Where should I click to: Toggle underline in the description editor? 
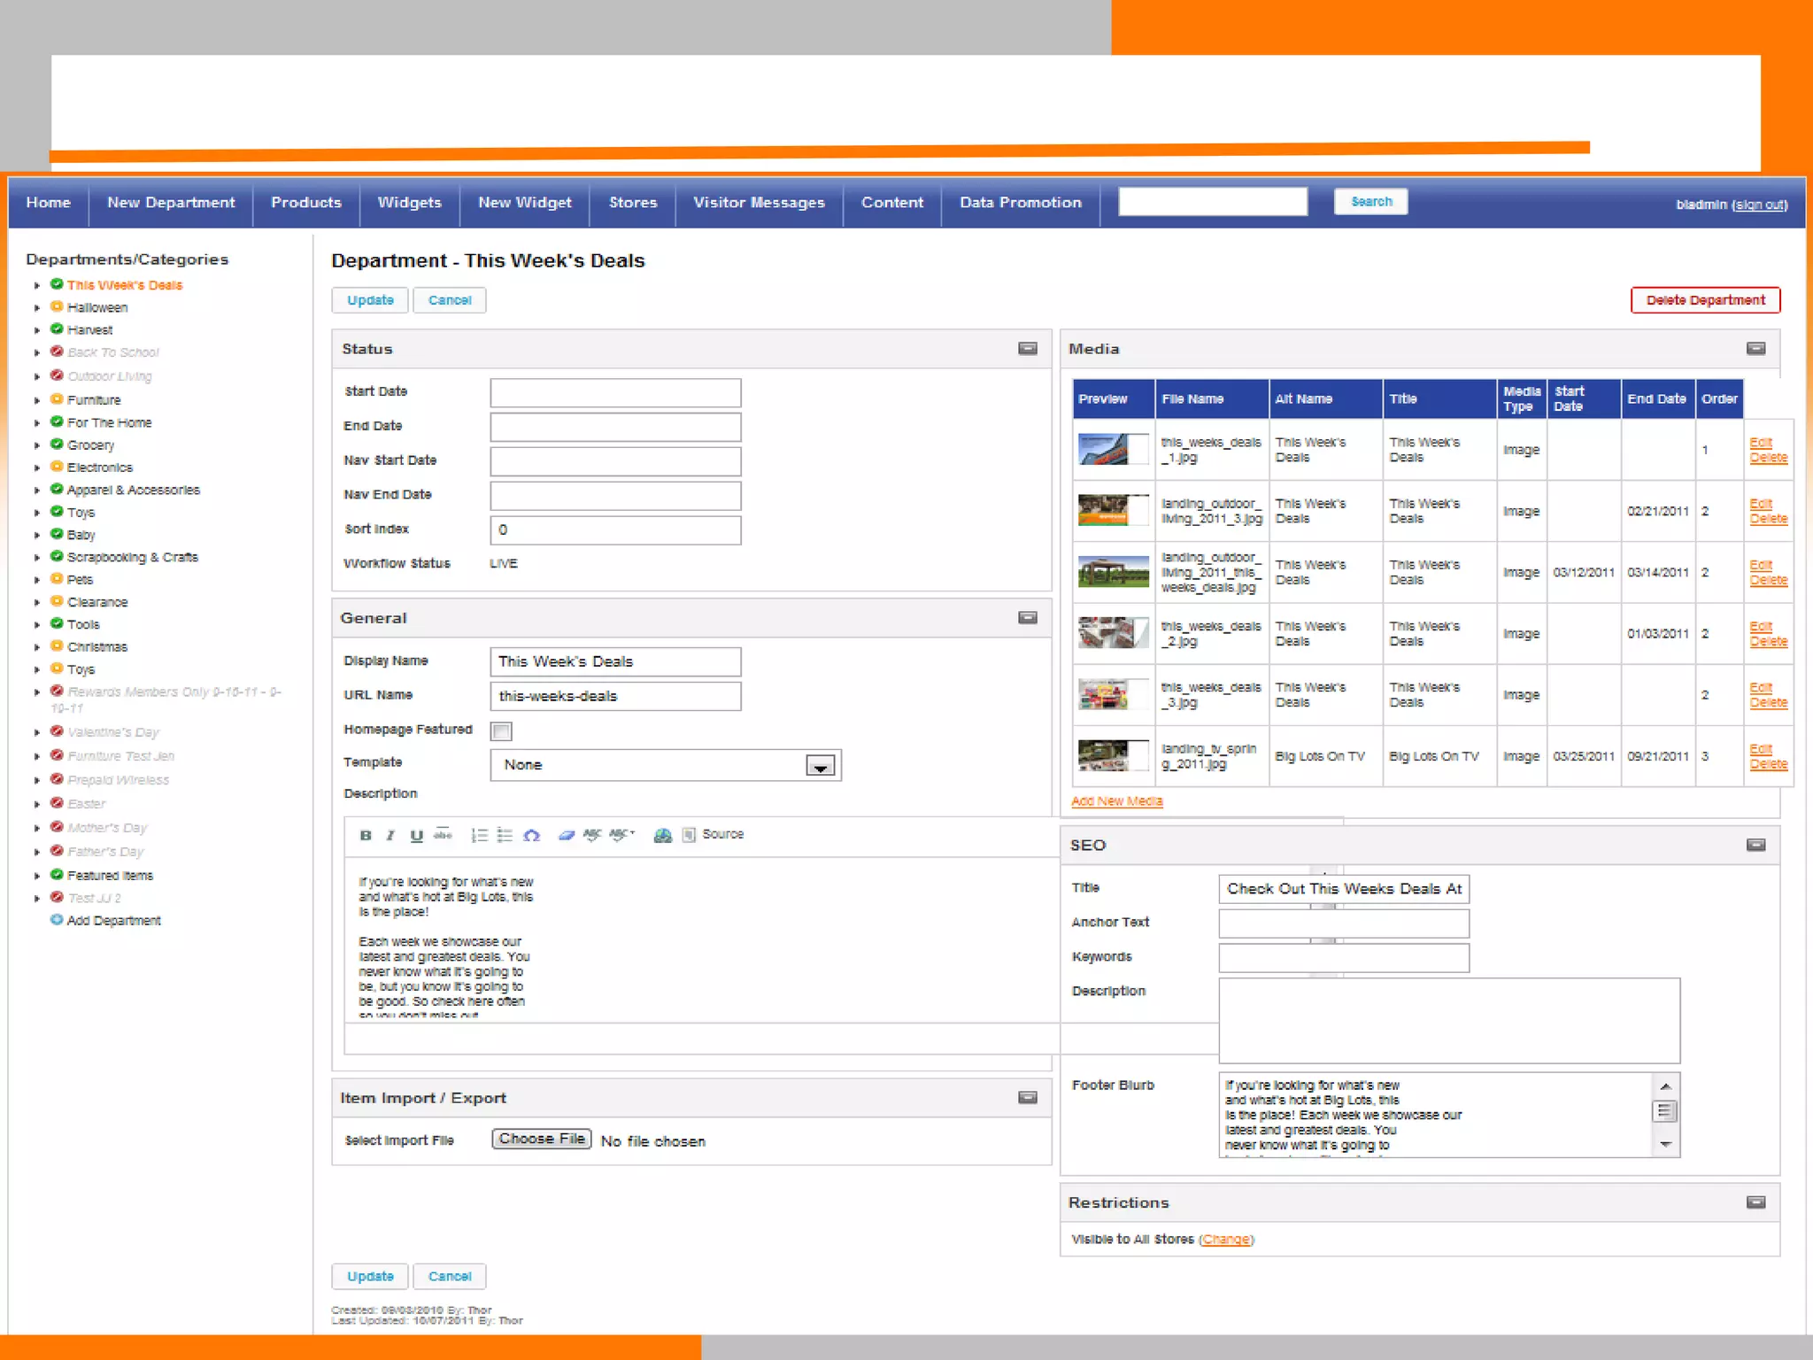pyautogui.click(x=416, y=835)
